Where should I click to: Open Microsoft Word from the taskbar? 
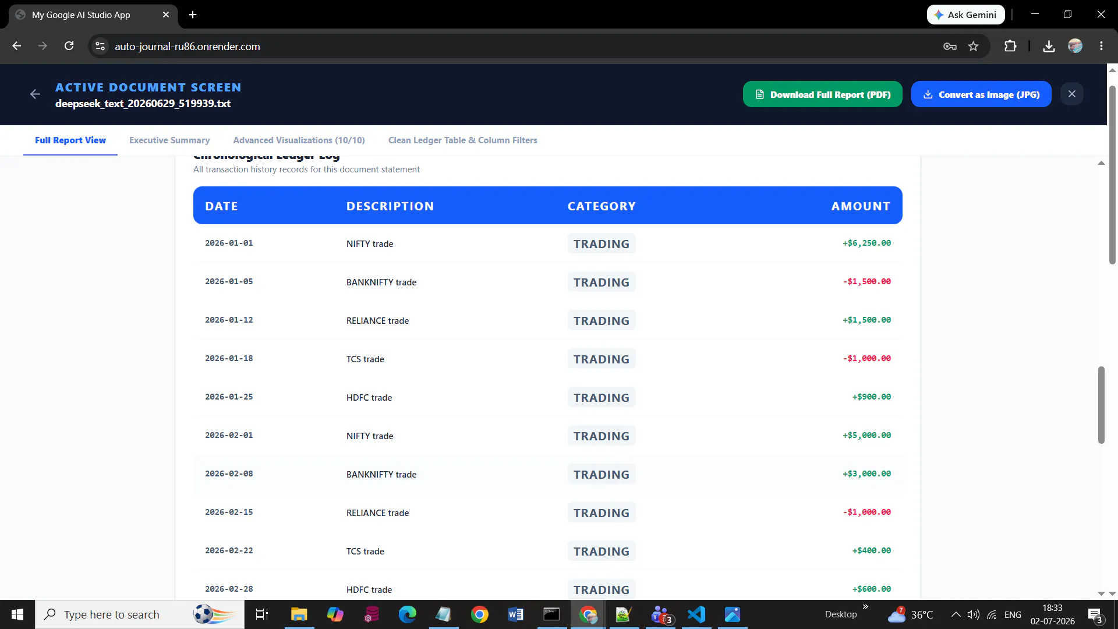[515, 614]
